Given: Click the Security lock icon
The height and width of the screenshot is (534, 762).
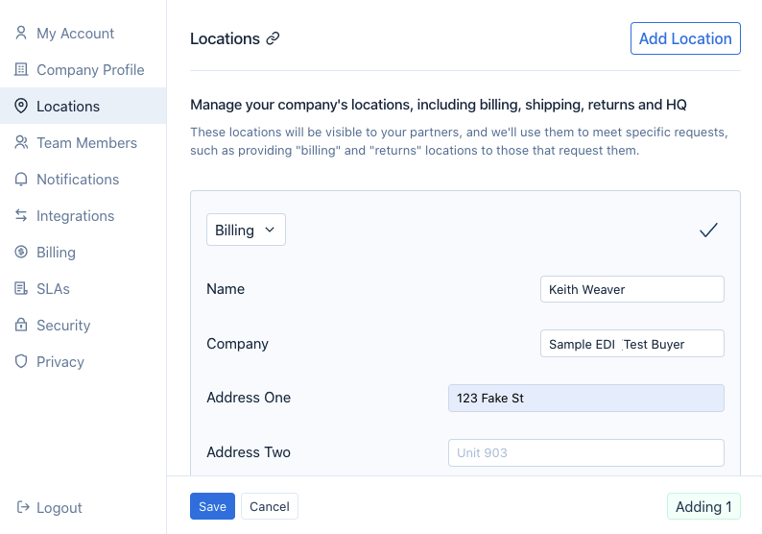Looking at the screenshot, I should pos(21,325).
